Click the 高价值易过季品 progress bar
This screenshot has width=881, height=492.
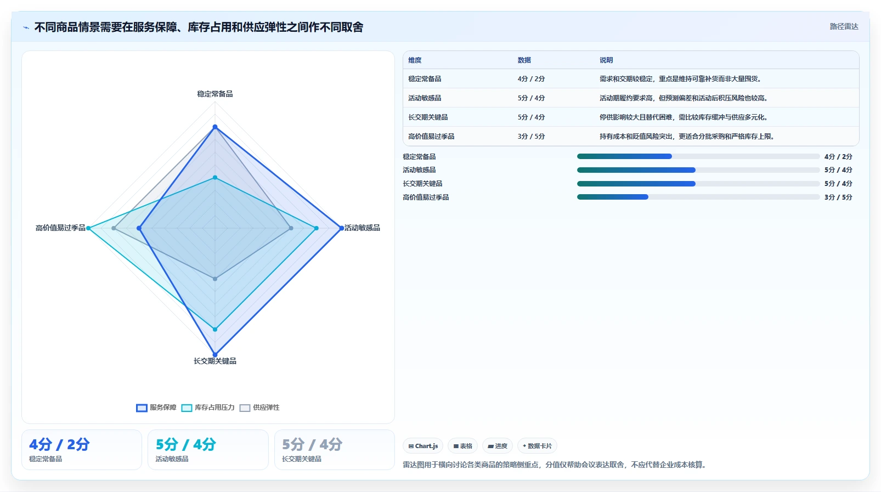(x=698, y=197)
